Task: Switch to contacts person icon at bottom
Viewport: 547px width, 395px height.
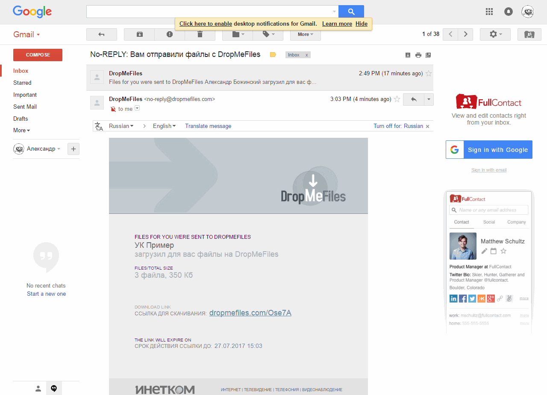Action: click(38, 388)
